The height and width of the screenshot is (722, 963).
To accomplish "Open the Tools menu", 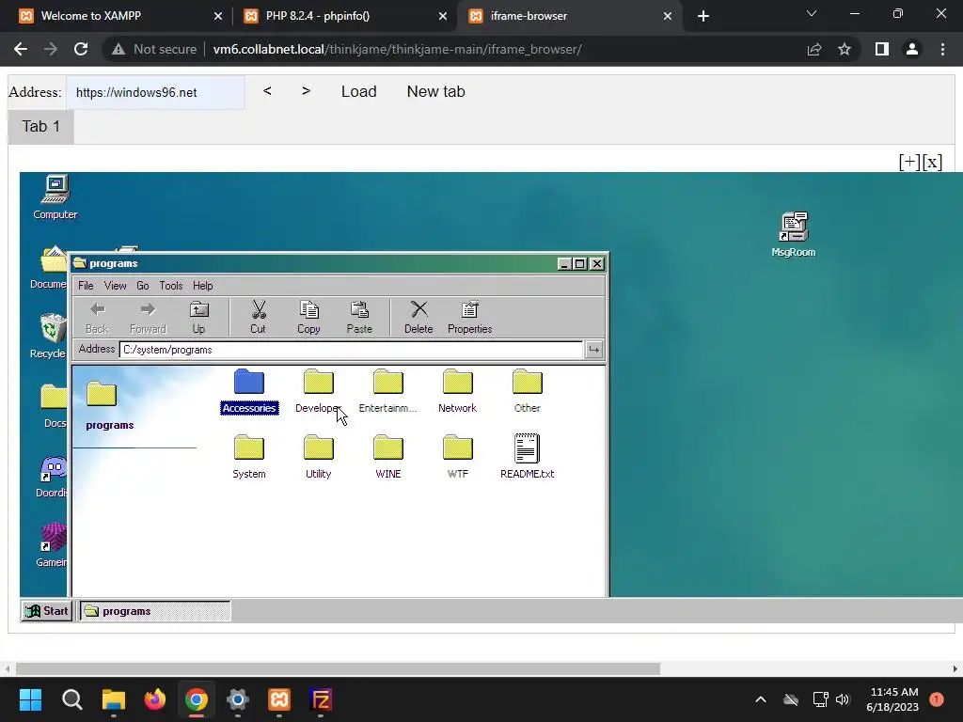I will pyautogui.click(x=171, y=286).
